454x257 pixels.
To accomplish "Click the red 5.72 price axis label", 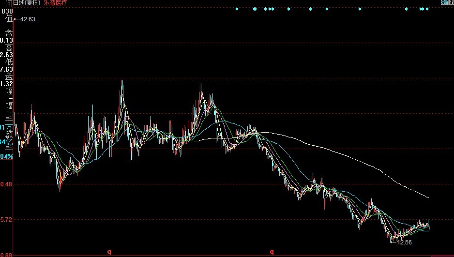I will click(x=7, y=220).
